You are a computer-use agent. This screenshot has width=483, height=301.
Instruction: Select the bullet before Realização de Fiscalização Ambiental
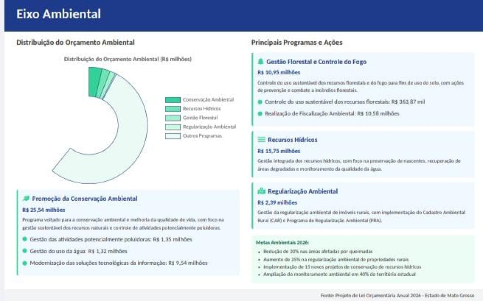(260, 114)
